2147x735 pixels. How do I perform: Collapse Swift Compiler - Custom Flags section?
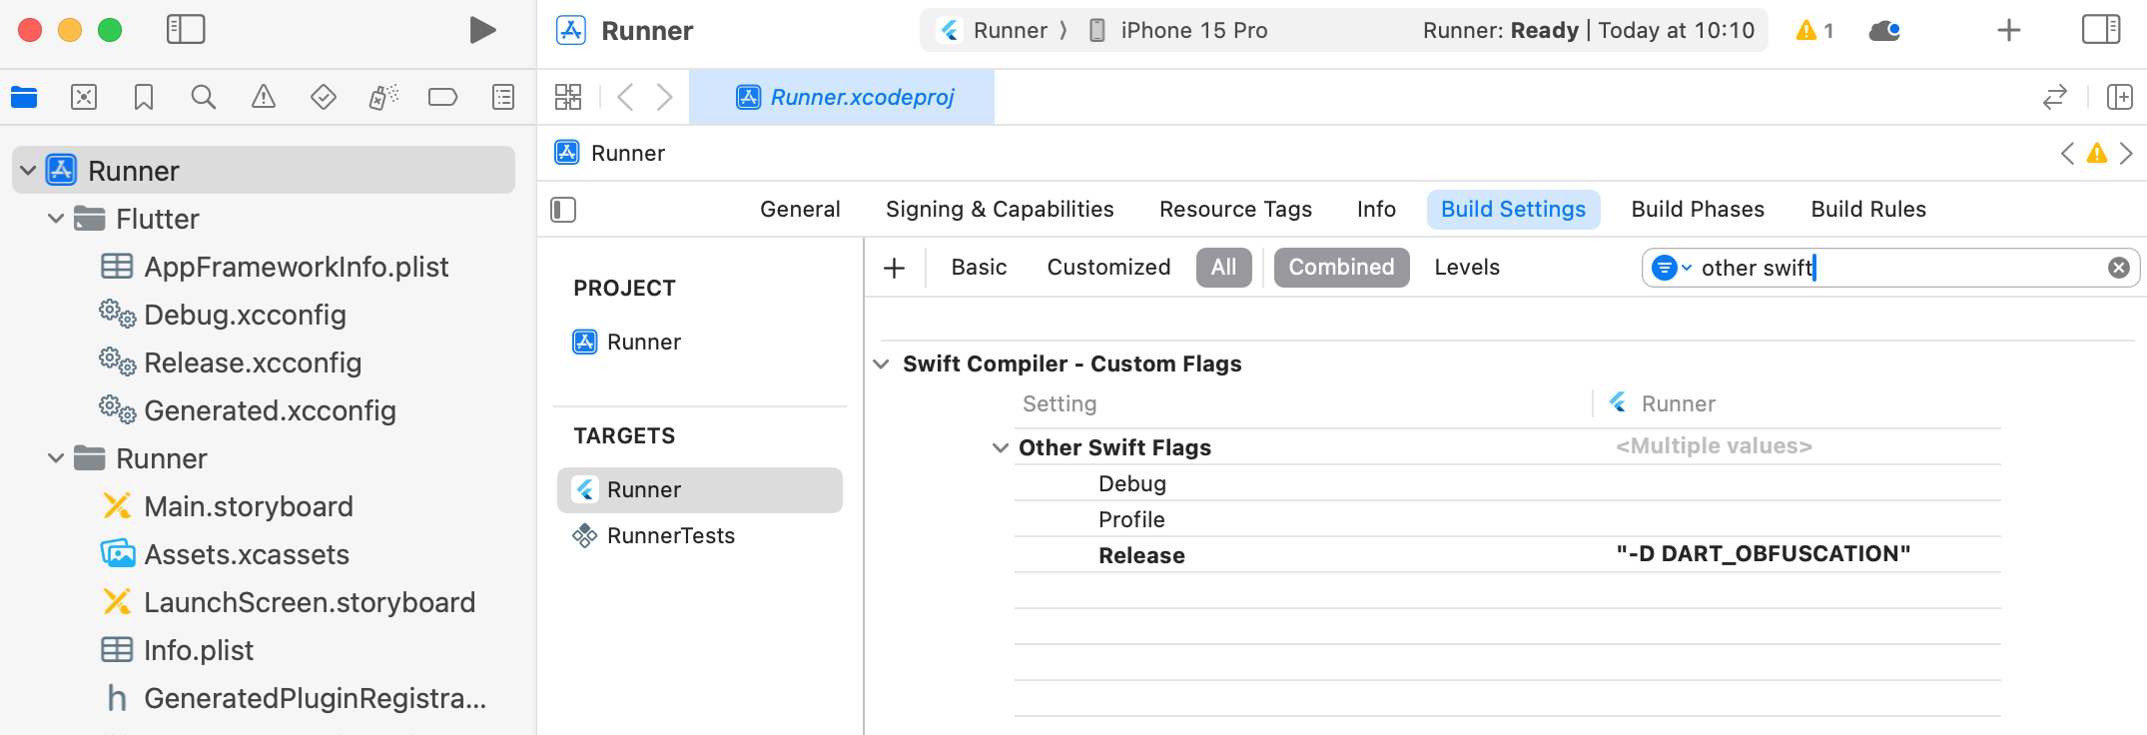881,365
